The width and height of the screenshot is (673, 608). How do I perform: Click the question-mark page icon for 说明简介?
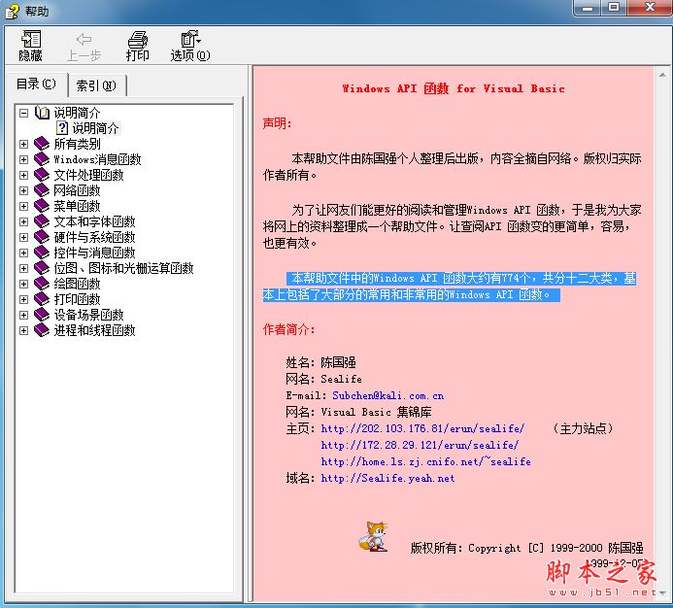pyautogui.click(x=62, y=128)
